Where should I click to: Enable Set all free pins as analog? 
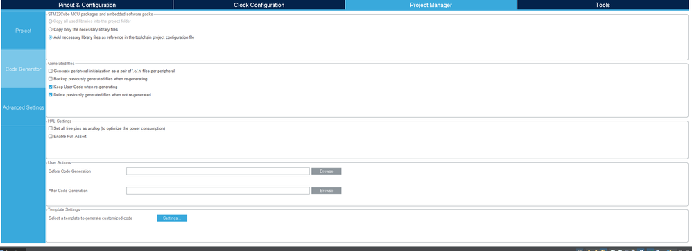tap(51, 128)
